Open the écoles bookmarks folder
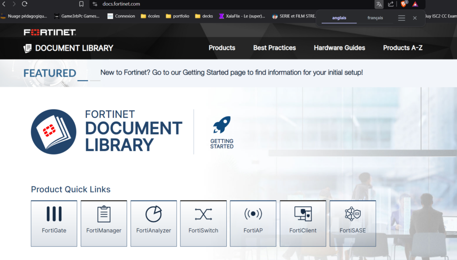The image size is (457, 260). (150, 16)
